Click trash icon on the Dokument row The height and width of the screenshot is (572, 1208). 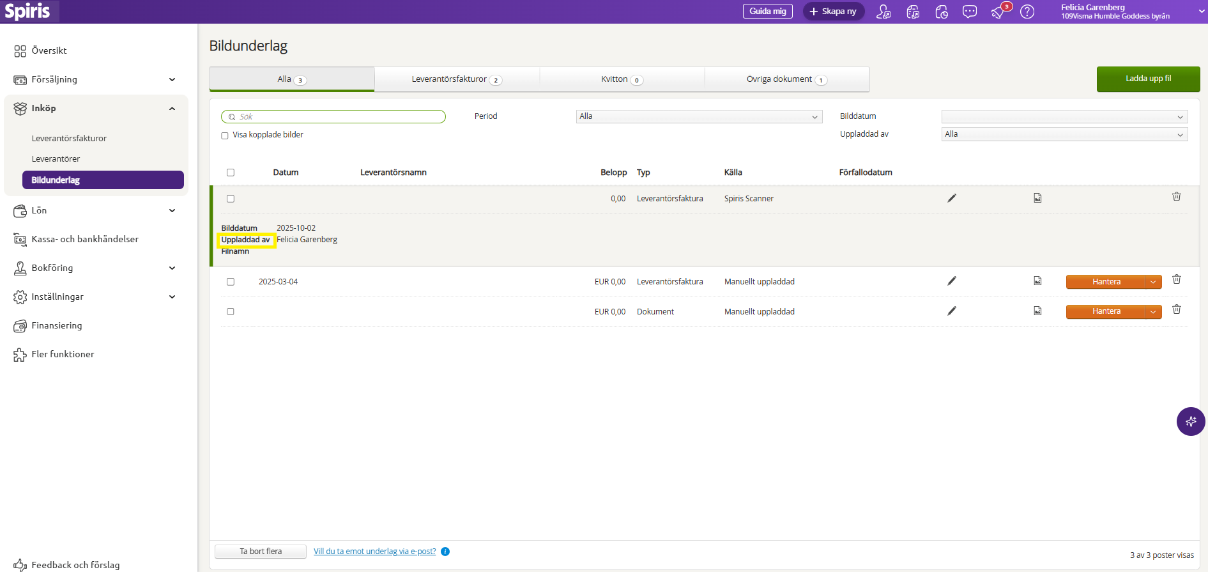click(1177, 310)
